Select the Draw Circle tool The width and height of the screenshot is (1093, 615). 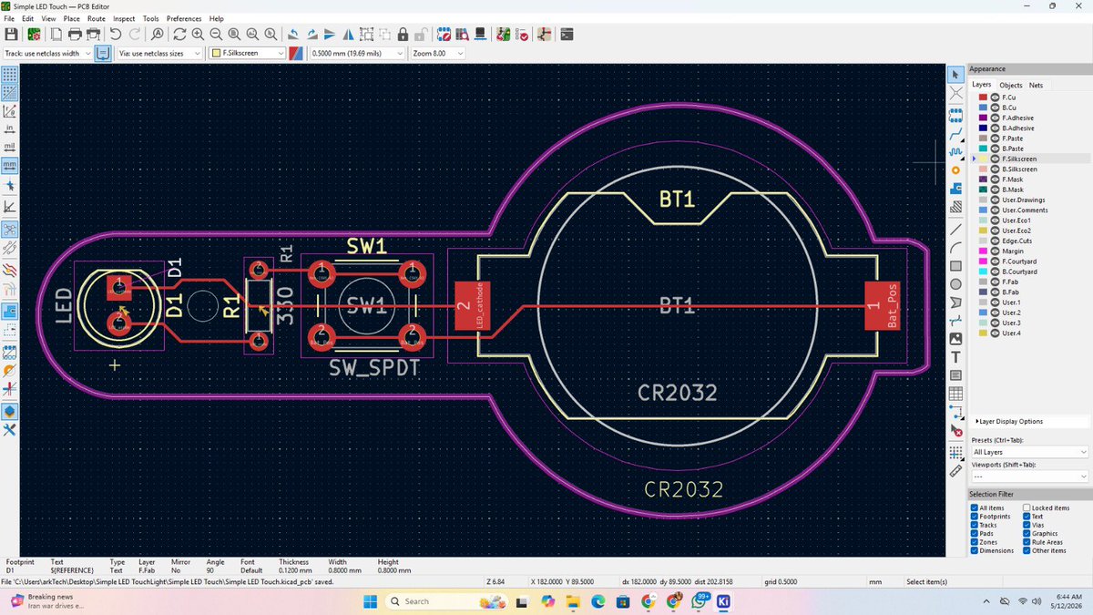(955, 284)
